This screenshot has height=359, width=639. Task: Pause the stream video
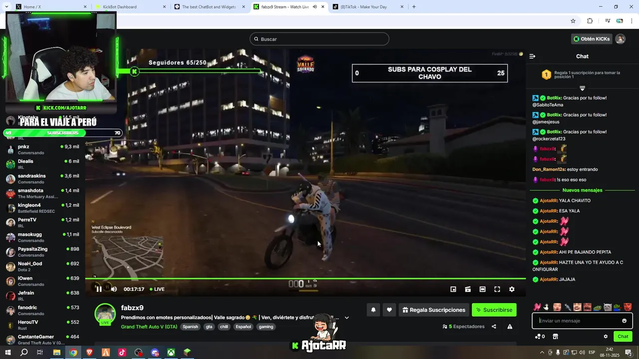pos(99,289)
